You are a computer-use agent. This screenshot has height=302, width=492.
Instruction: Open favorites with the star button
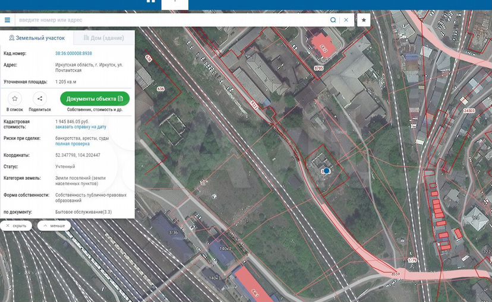tap(364, 20)
